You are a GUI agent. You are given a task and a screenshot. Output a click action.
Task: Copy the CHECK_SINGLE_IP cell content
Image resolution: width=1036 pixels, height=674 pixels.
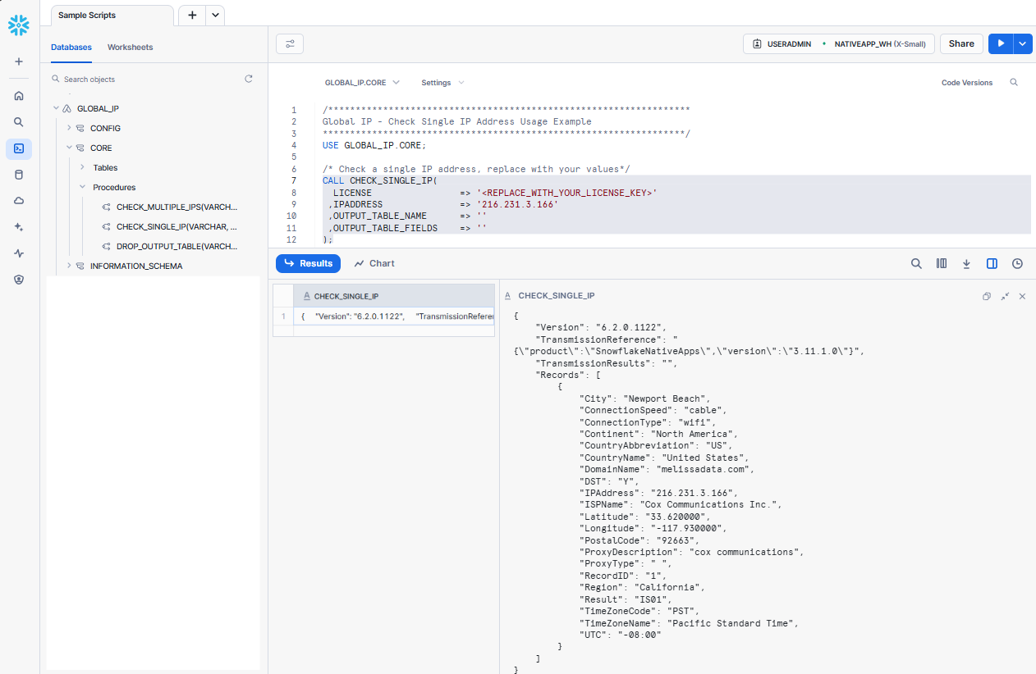coord(987,296)
